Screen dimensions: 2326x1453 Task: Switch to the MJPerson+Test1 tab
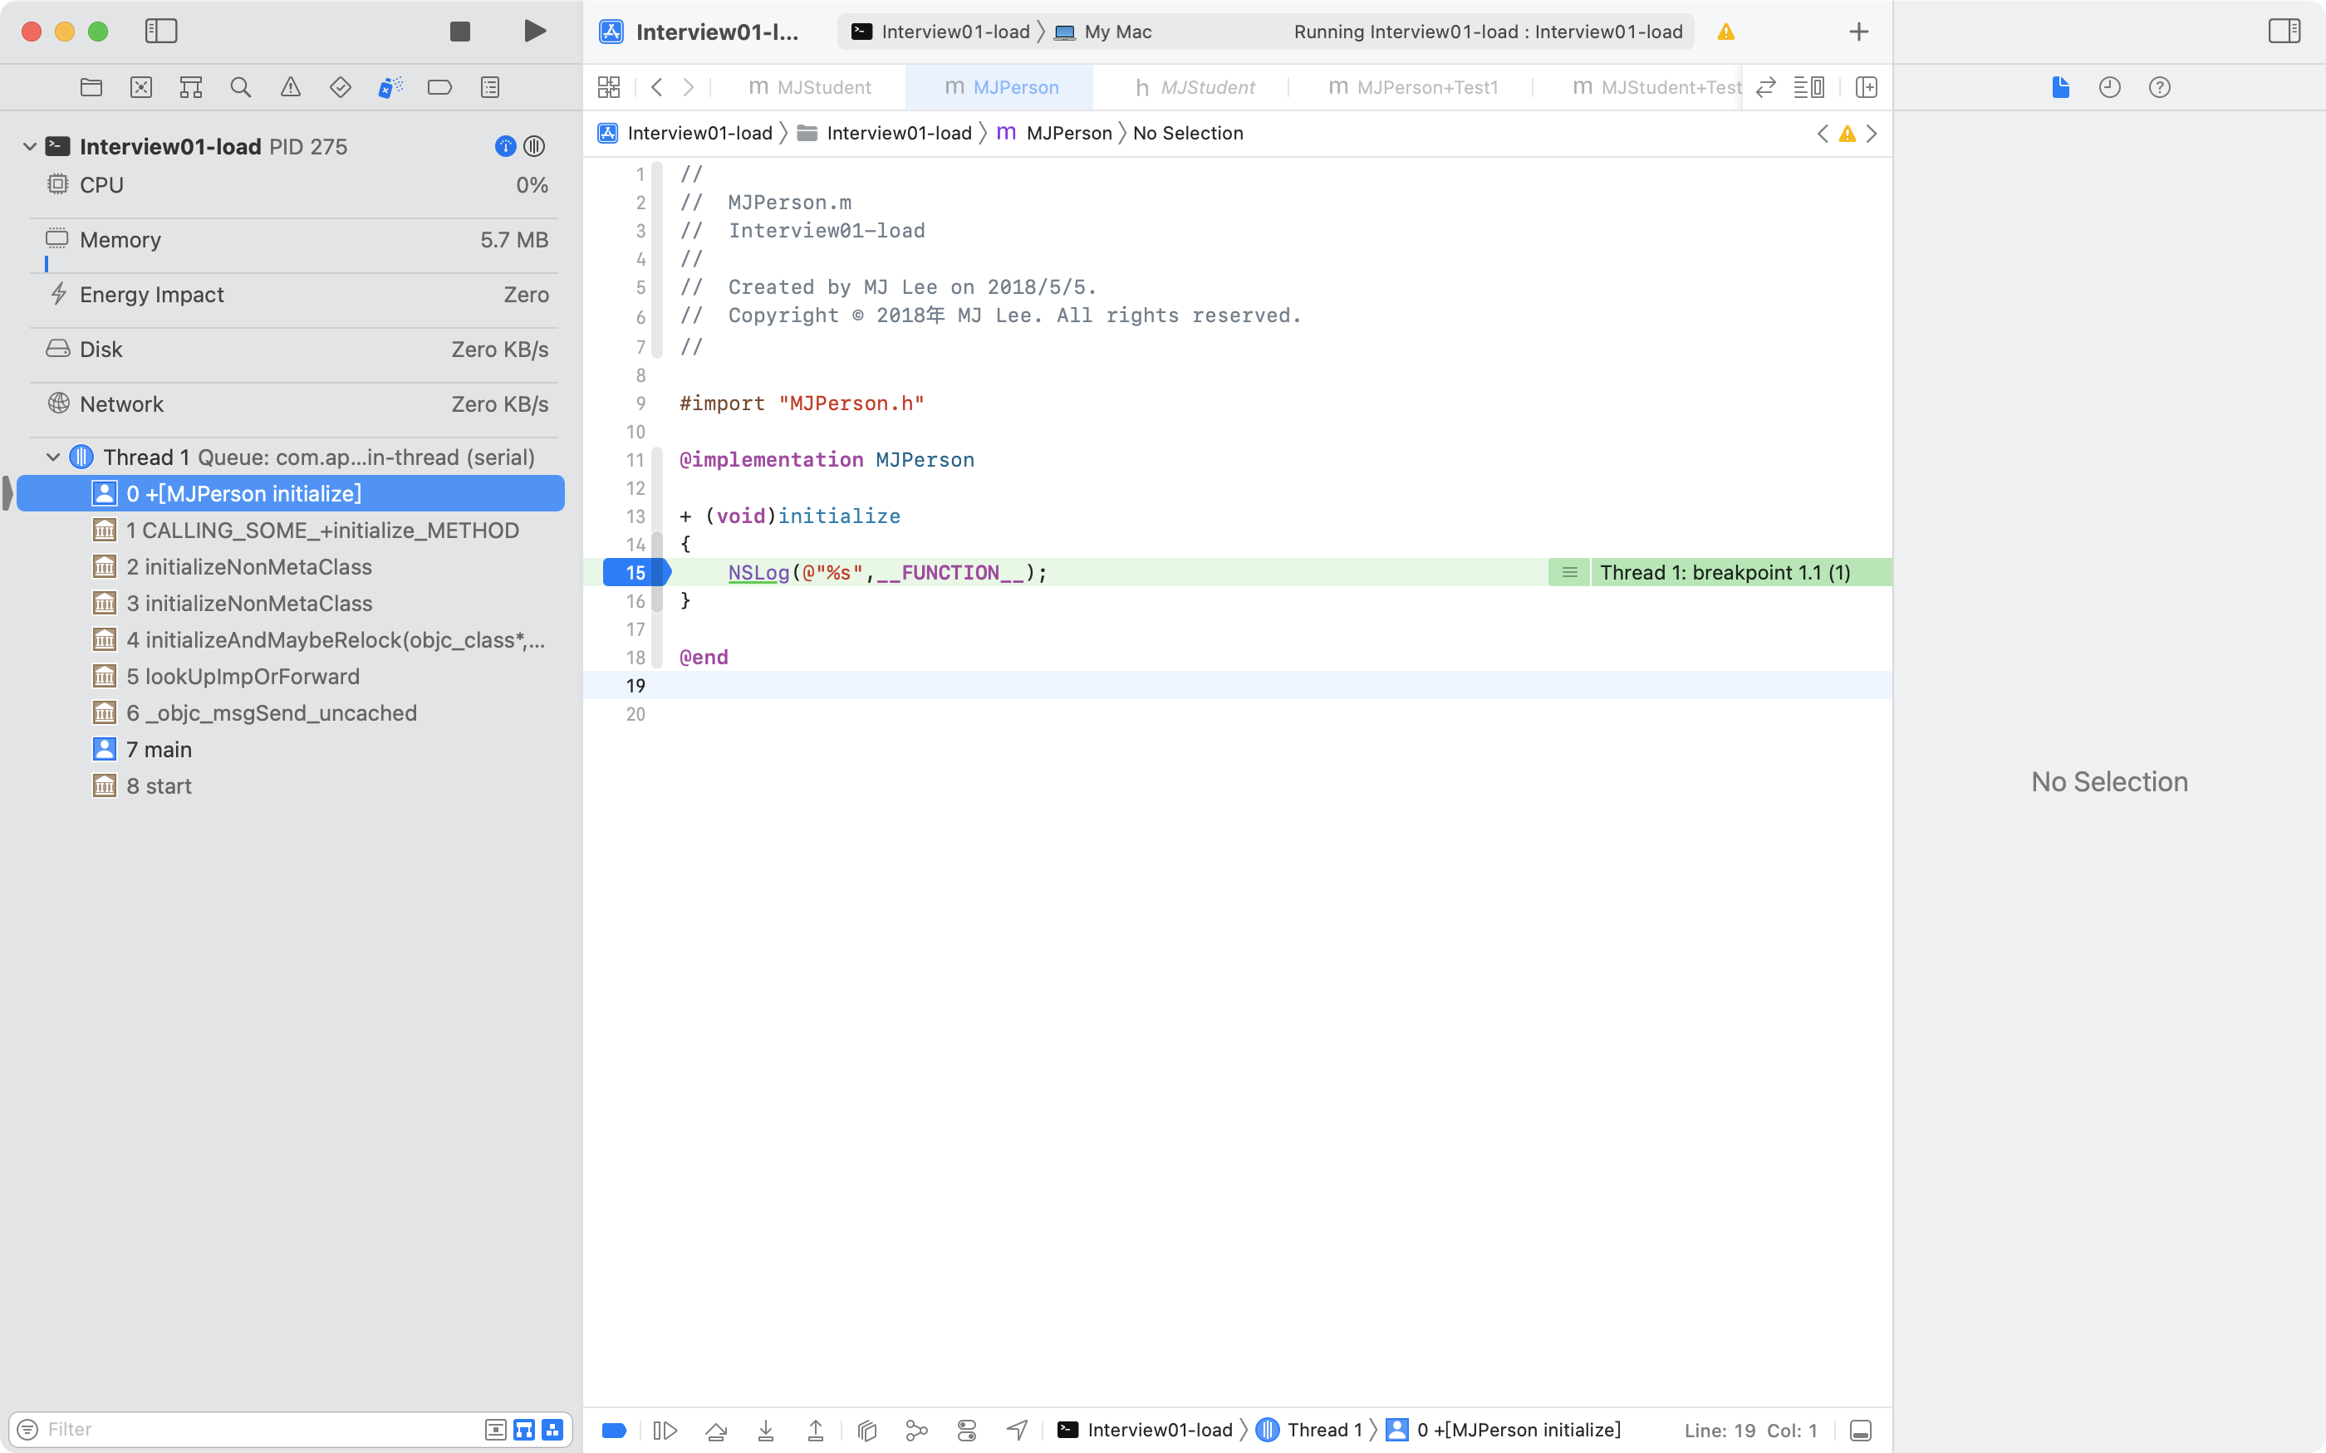tap(1413, 87)
